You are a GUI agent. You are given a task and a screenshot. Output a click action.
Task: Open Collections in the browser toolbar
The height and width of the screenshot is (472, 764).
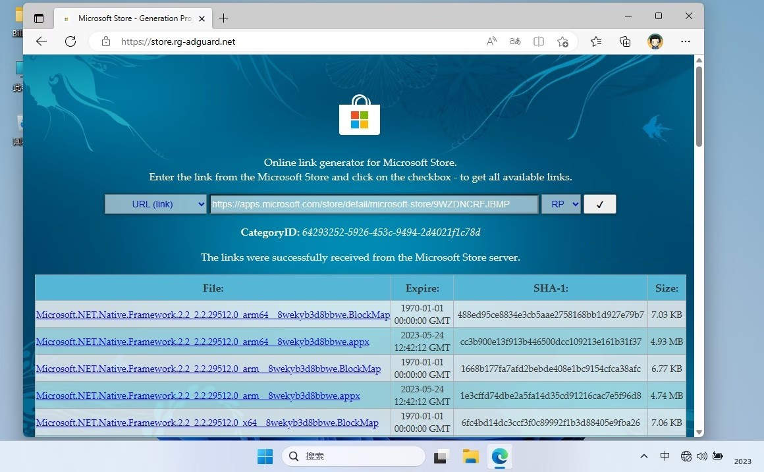tap(624, 41)
